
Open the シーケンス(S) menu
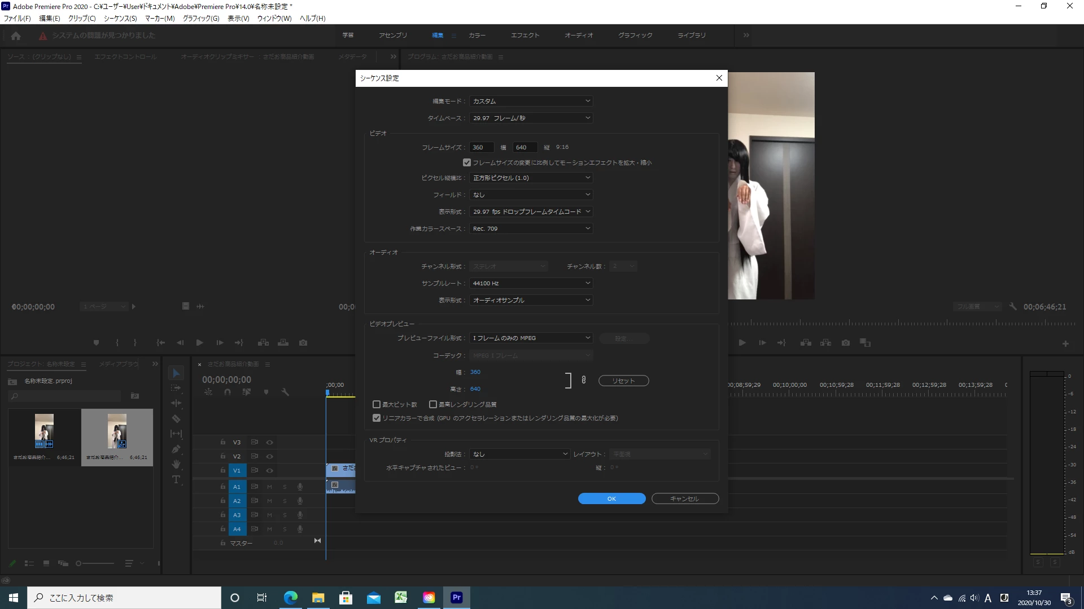pos(120,19)
